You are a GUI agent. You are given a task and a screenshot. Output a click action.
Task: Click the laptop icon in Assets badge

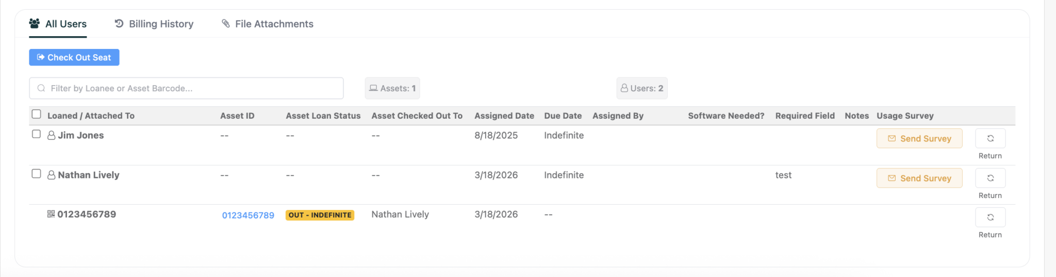click(x=373, y=88)
